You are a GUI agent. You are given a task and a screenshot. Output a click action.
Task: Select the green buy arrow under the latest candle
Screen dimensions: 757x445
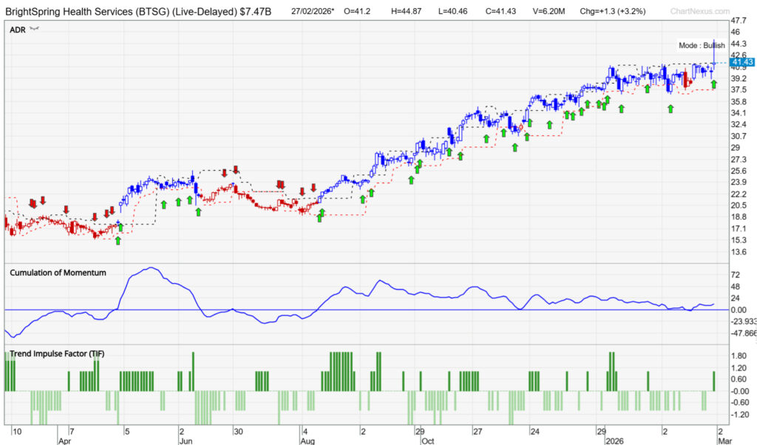coord(713,85)
